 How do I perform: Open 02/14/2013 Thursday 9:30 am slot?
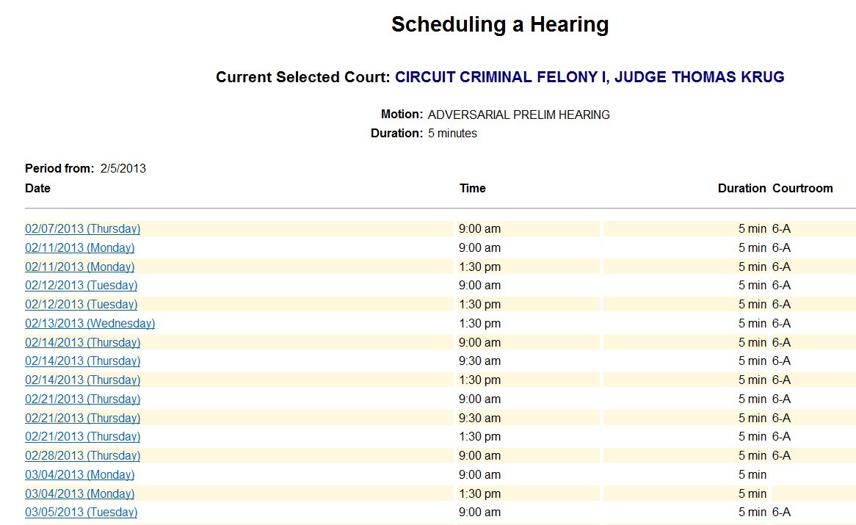(82, 361)
